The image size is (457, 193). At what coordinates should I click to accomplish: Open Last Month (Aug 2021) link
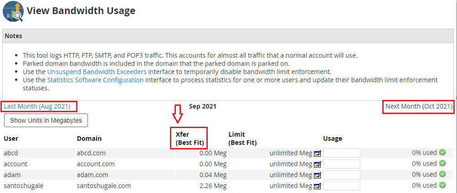click(x=37, y=106)
